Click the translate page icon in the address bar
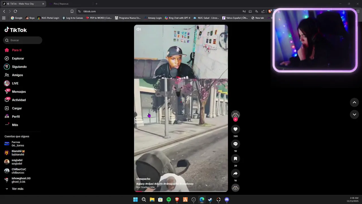The width and height of the screenshot is (362, 204). (x=257, y=11)
